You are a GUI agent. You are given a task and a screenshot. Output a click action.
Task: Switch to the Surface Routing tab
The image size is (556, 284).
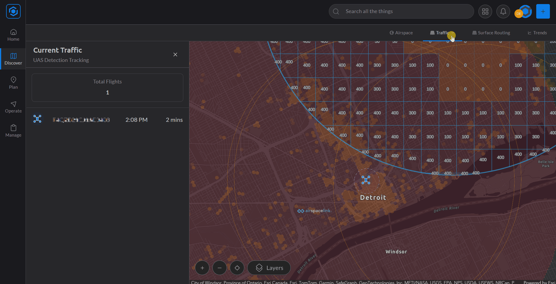pos(491,33)
